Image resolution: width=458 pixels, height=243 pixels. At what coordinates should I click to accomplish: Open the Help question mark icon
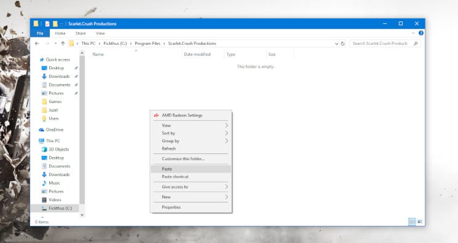coord(421,33)
